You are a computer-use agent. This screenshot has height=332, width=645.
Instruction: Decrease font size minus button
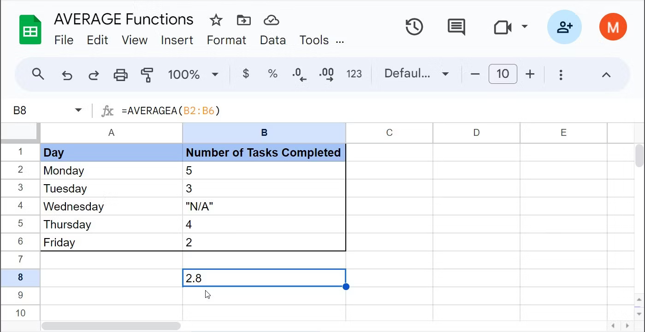(x=475, y=74)
